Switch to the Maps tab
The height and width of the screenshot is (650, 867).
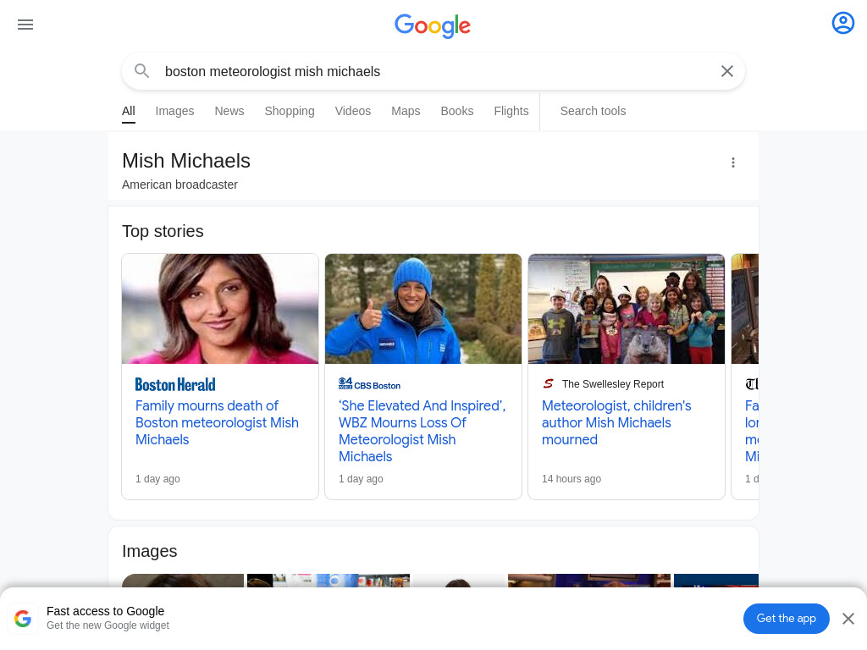406,111
